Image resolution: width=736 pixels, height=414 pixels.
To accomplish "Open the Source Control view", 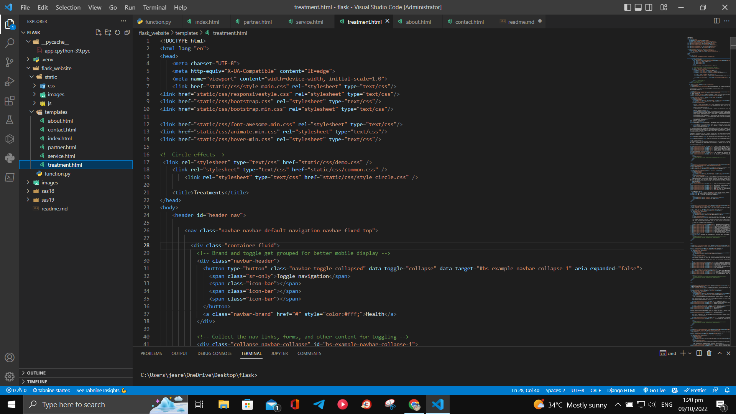I will point(10,62).
